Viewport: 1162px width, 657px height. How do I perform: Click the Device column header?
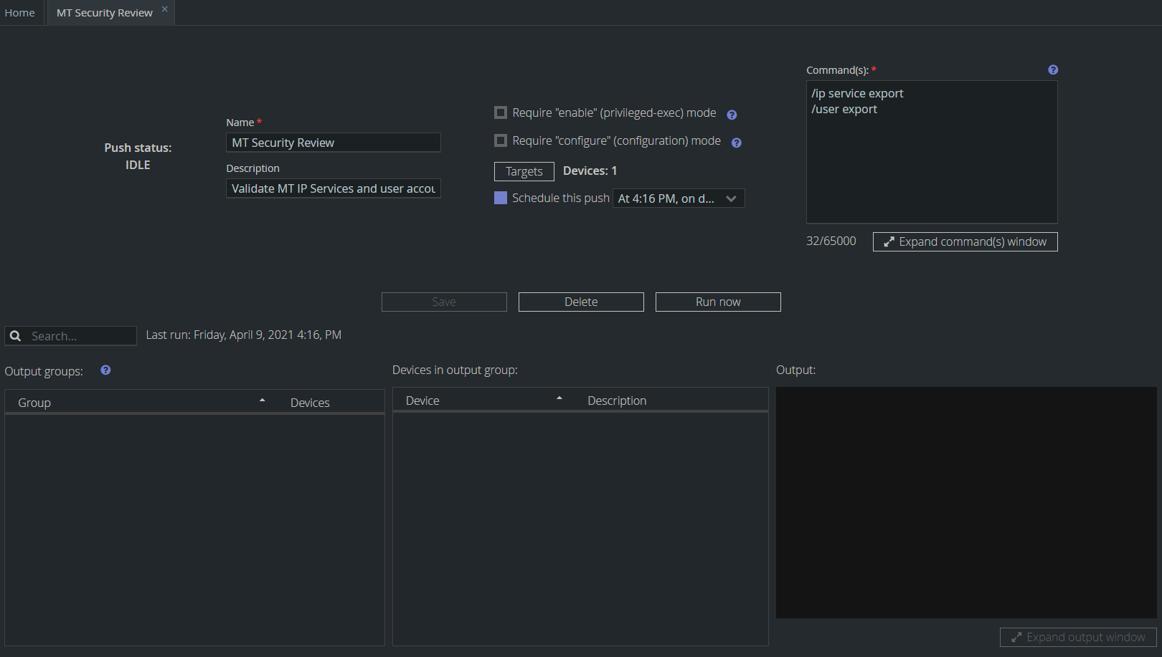click(x=422, y=401)
